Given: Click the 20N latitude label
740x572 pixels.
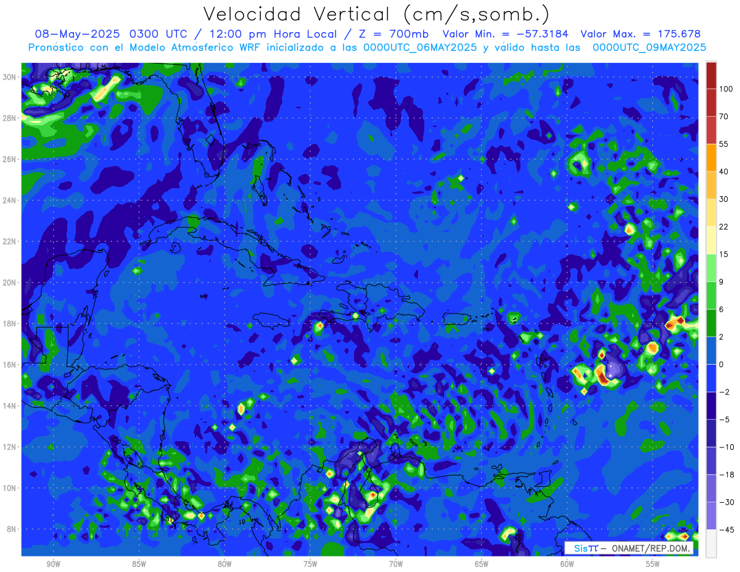Looking at the screenshot, I should [9, 283].
